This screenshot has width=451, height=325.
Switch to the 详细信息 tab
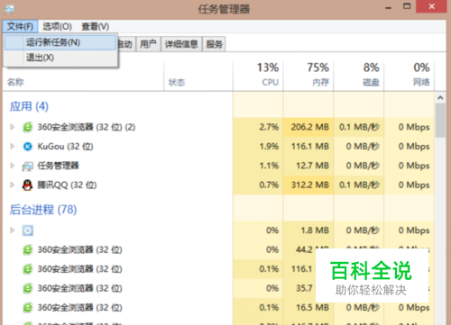tap(181, 44)
